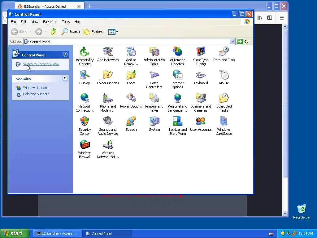Viewport: 317px width, 238px height.
Task: Open Administrative Tools folder icon
Action: tap(154, 56)
